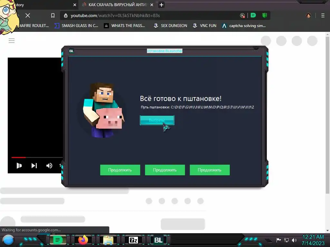Open File Explorer from the taskbar

click(108, 240)
